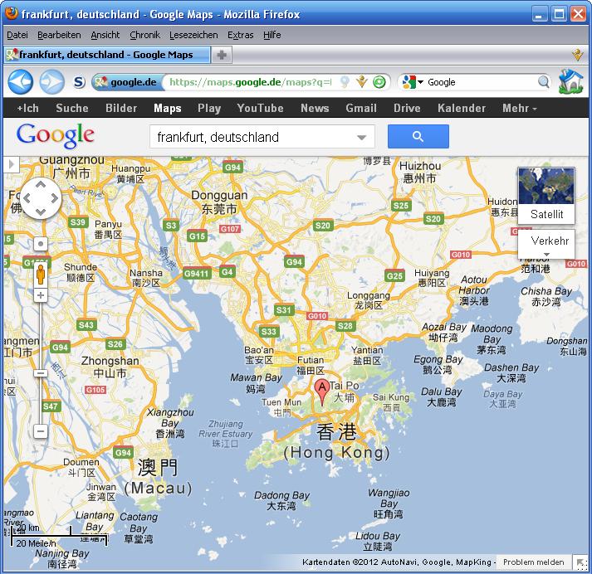Viewport: 592px width, 574px height.
Task: Click Problem melden link
Action: pos(534,562)
